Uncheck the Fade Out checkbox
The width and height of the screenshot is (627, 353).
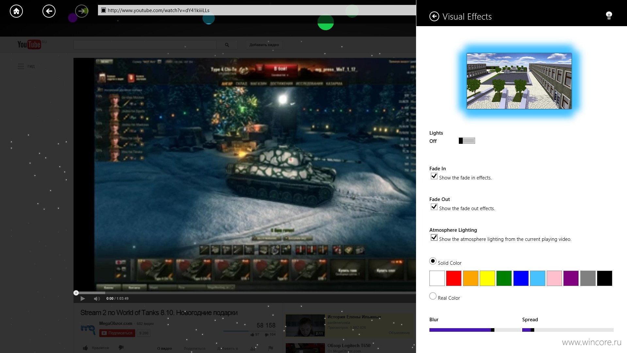tap(434, 207)
